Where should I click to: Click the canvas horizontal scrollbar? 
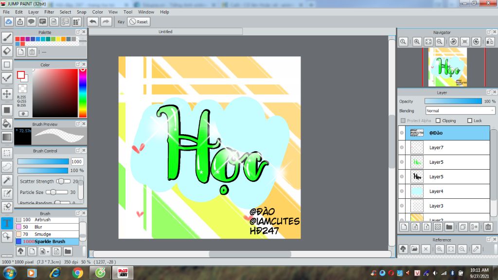[250, 254]
